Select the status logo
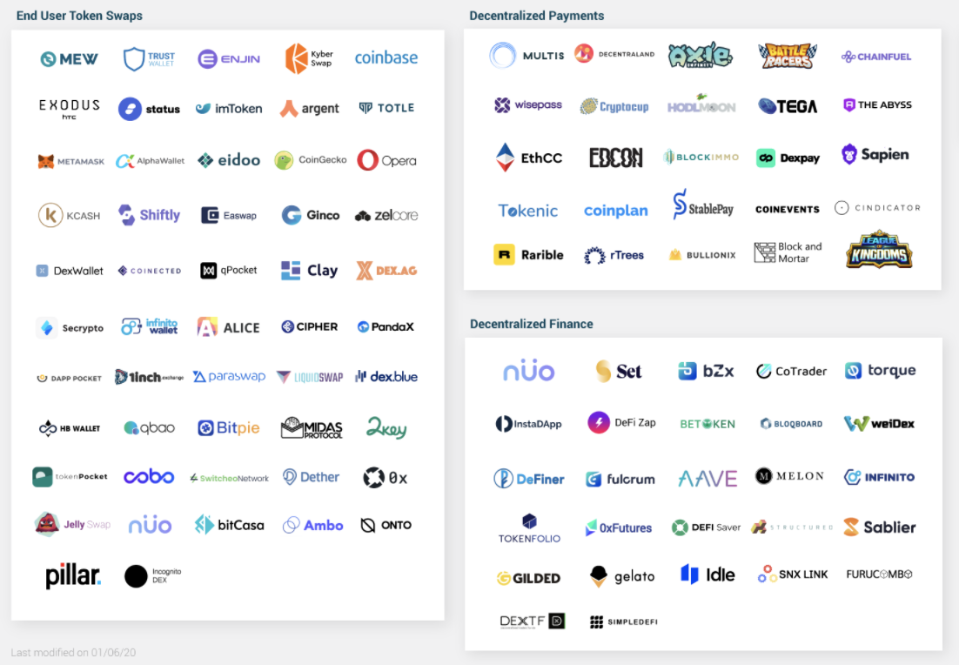 (x=149, y=109)
